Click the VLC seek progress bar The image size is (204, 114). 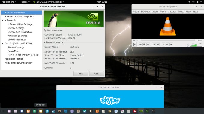click(x=168, y=40)
